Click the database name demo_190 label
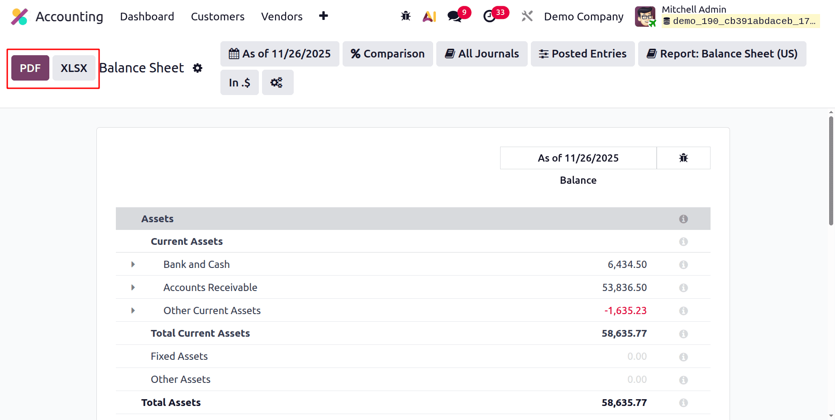The height and width of the screenshot is (420, 835). [740, 21]
